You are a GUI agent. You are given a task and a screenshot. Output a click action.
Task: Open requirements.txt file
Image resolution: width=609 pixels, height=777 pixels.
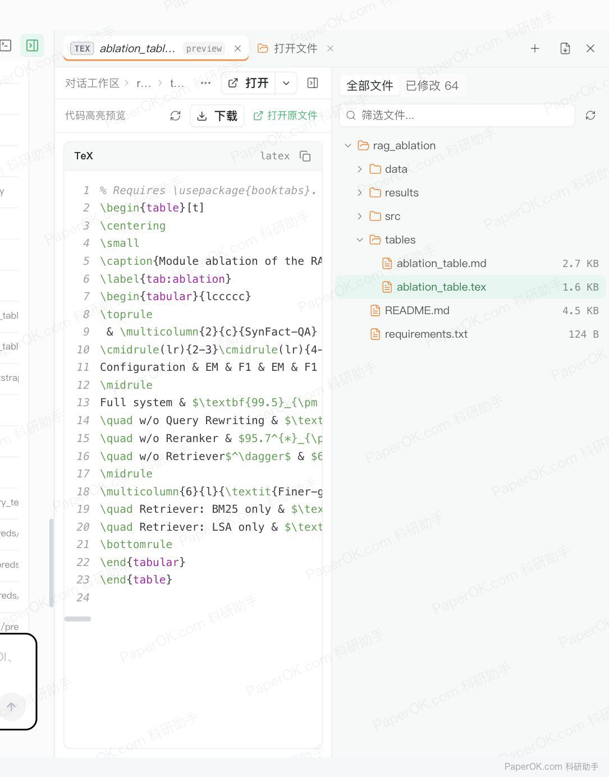tap(470, 334)
